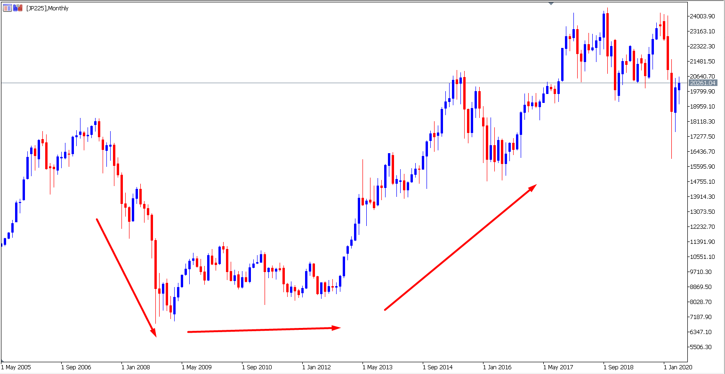
Task: Click the 1 May 2013 date label
Action: point(378,367)
